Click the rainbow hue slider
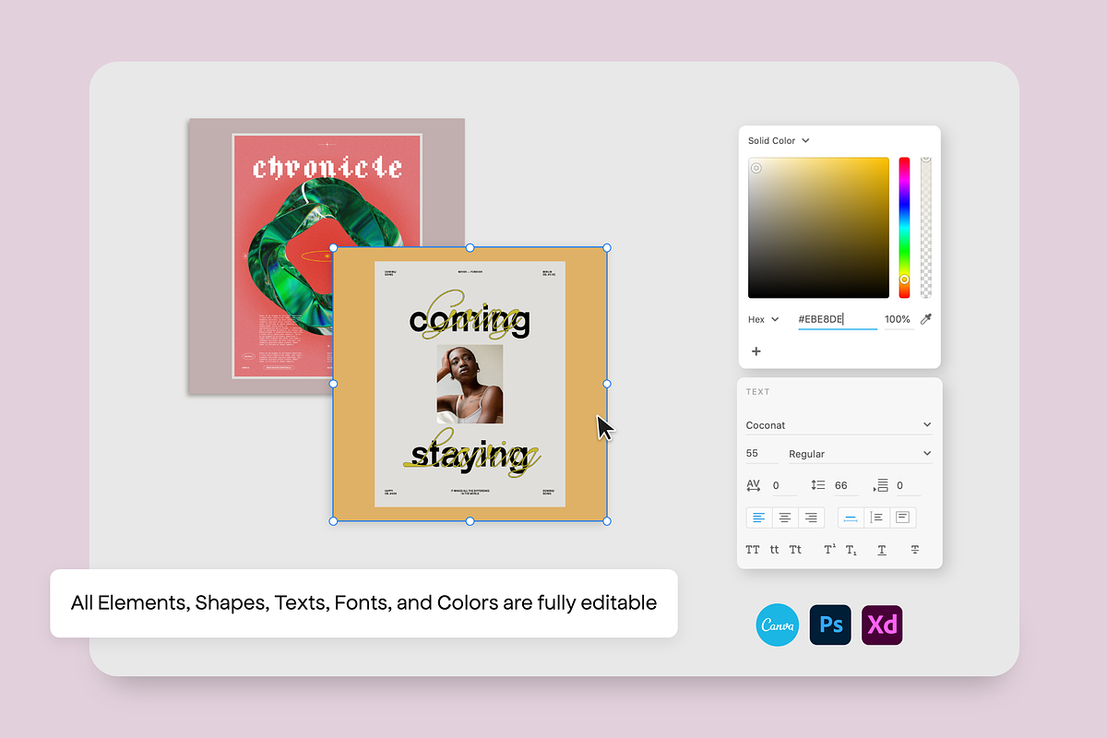 (x=904, y=228)
